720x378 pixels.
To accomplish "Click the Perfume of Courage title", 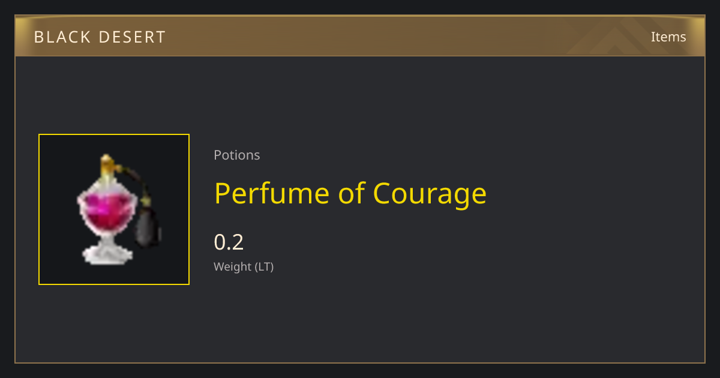I will pos(350,193).
